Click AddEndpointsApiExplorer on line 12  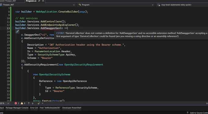(x=58, y=25)
